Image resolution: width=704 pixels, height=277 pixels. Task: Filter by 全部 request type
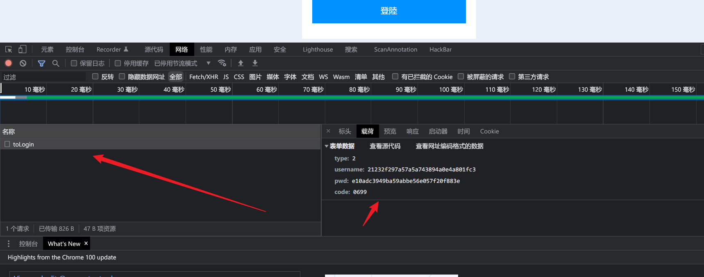coord(176,77)
